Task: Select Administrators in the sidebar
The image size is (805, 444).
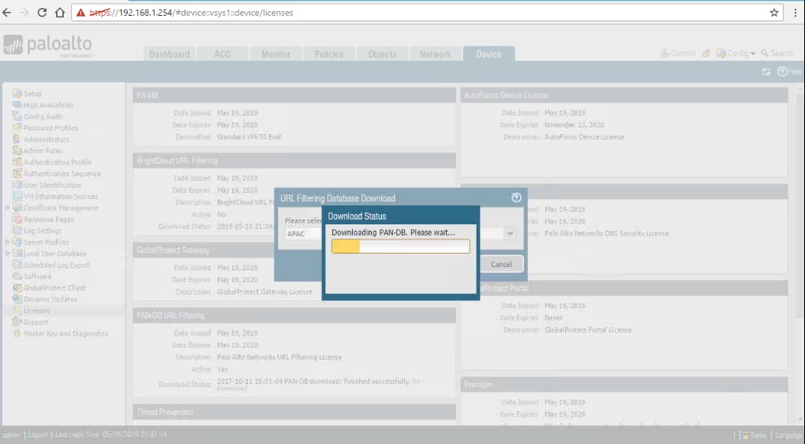Action: [47, 139]
